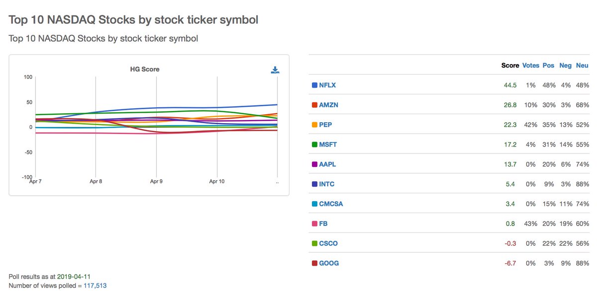The width and height of the screenshot is (597, 291).
Task: Sort table by Neg column
Action: (x=566, y=66)
